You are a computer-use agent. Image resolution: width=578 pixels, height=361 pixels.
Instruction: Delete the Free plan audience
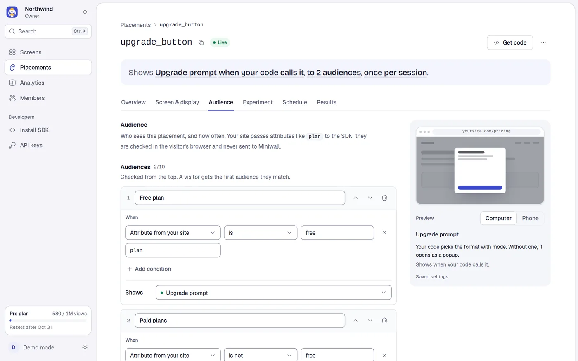point(384,198)
